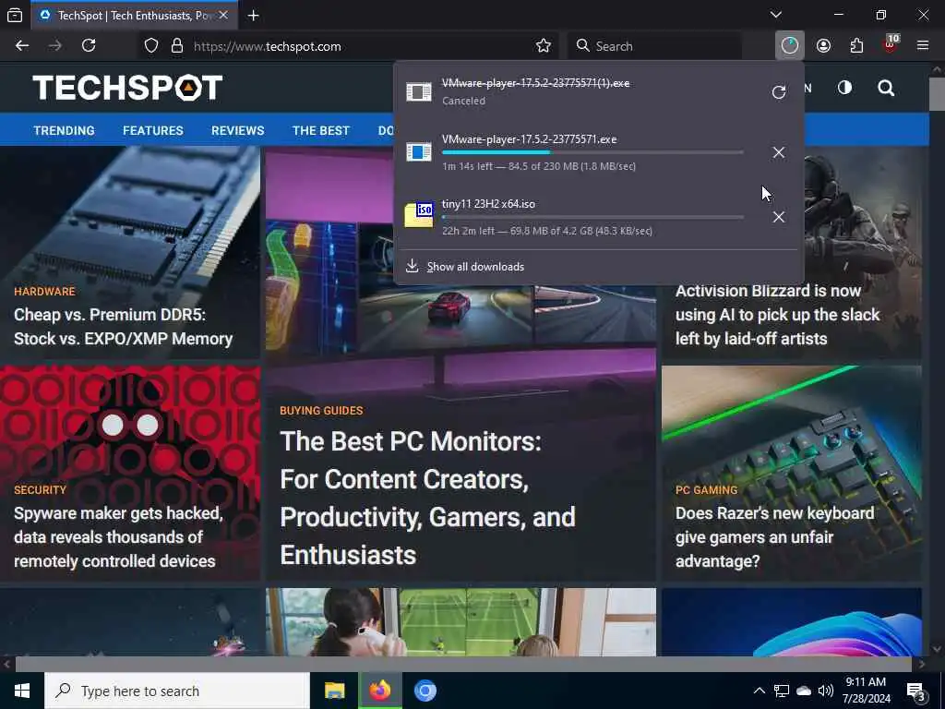This screenshot has width=945, height=709.
Task: Click the HARDWARE category label
Action: click(x=44, y=291)
